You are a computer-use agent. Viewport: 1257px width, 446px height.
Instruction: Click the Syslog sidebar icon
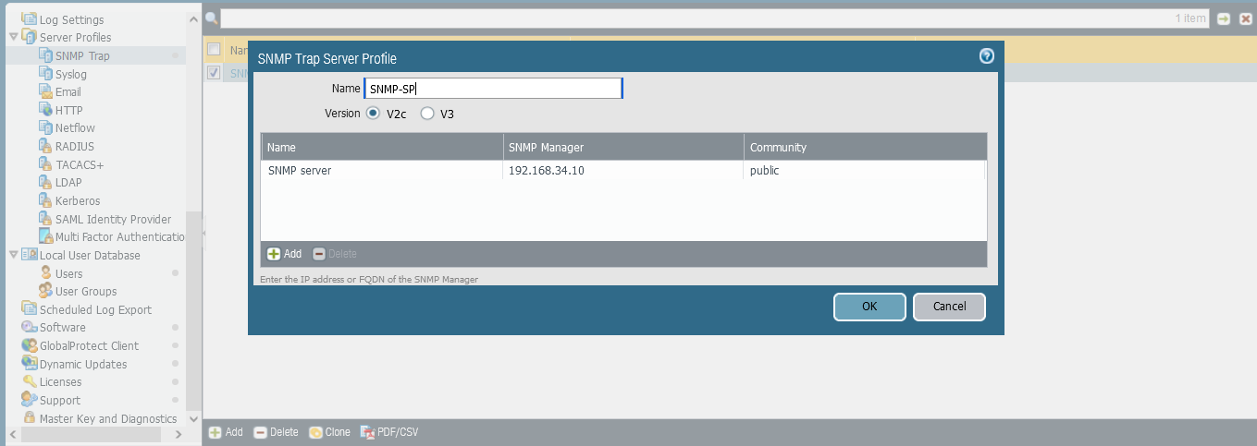point(46,74)
